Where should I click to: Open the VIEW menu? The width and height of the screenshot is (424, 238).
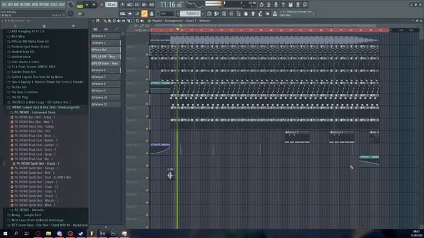click(x=35, y=5)
